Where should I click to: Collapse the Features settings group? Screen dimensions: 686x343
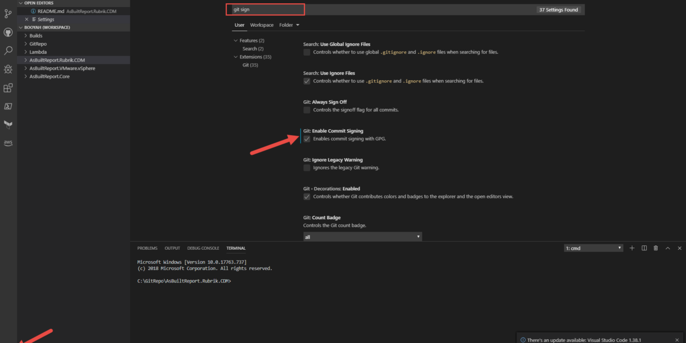pos(235,41)
